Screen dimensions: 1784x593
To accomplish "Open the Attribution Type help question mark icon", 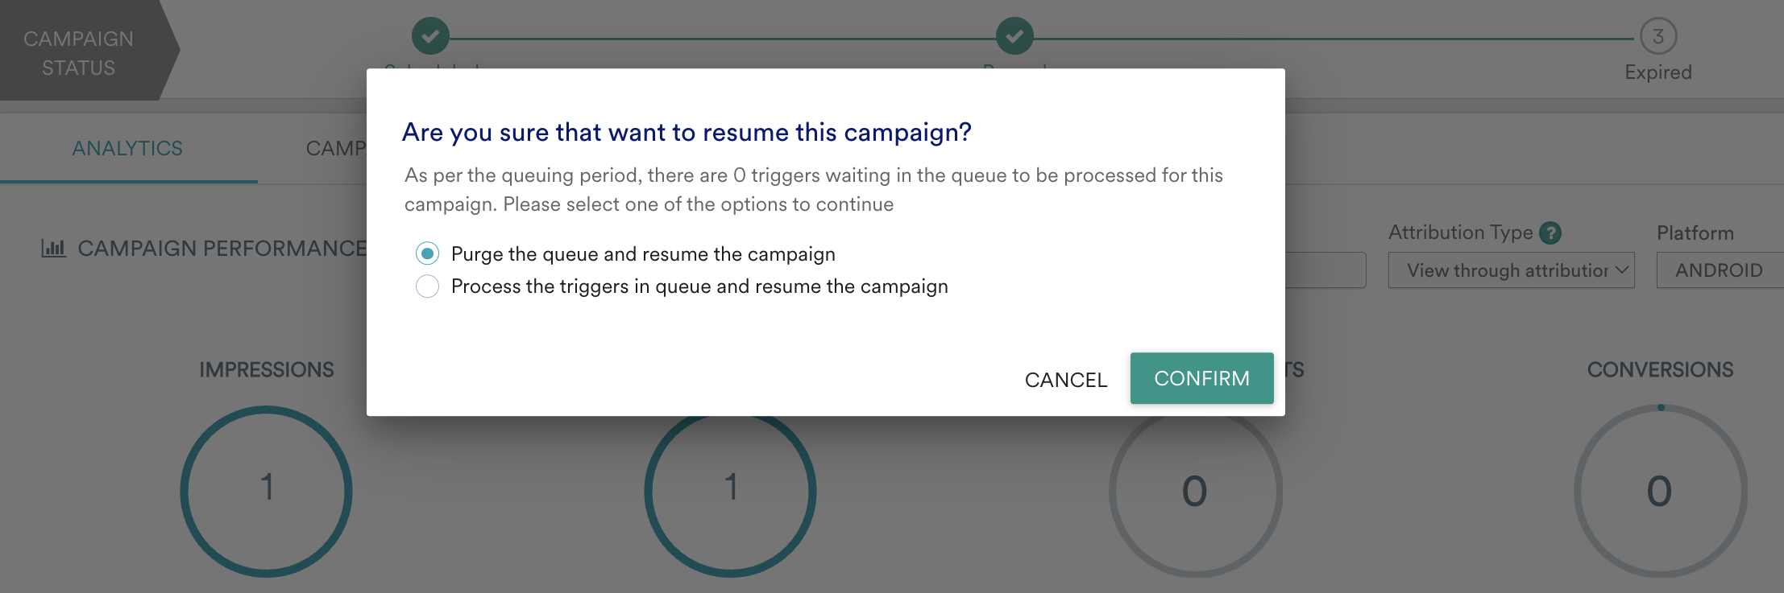I will coord(1552,233).
